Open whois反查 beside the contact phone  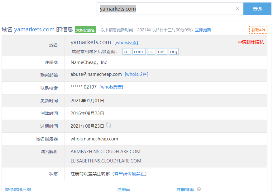[x=111, y=87]
